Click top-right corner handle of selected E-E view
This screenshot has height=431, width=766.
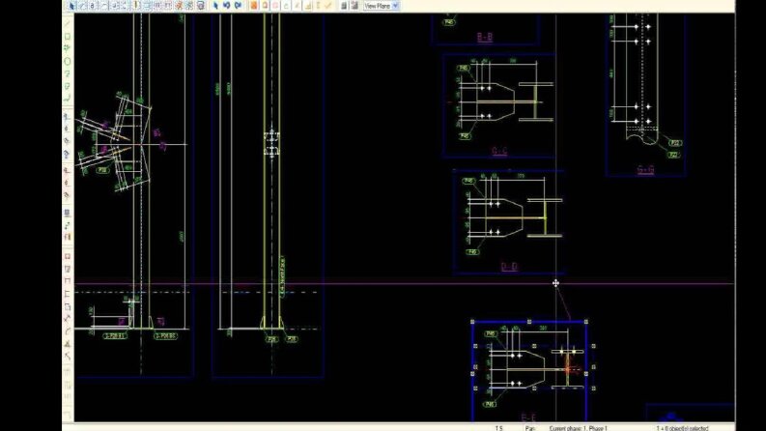click(x=585, y=322)
